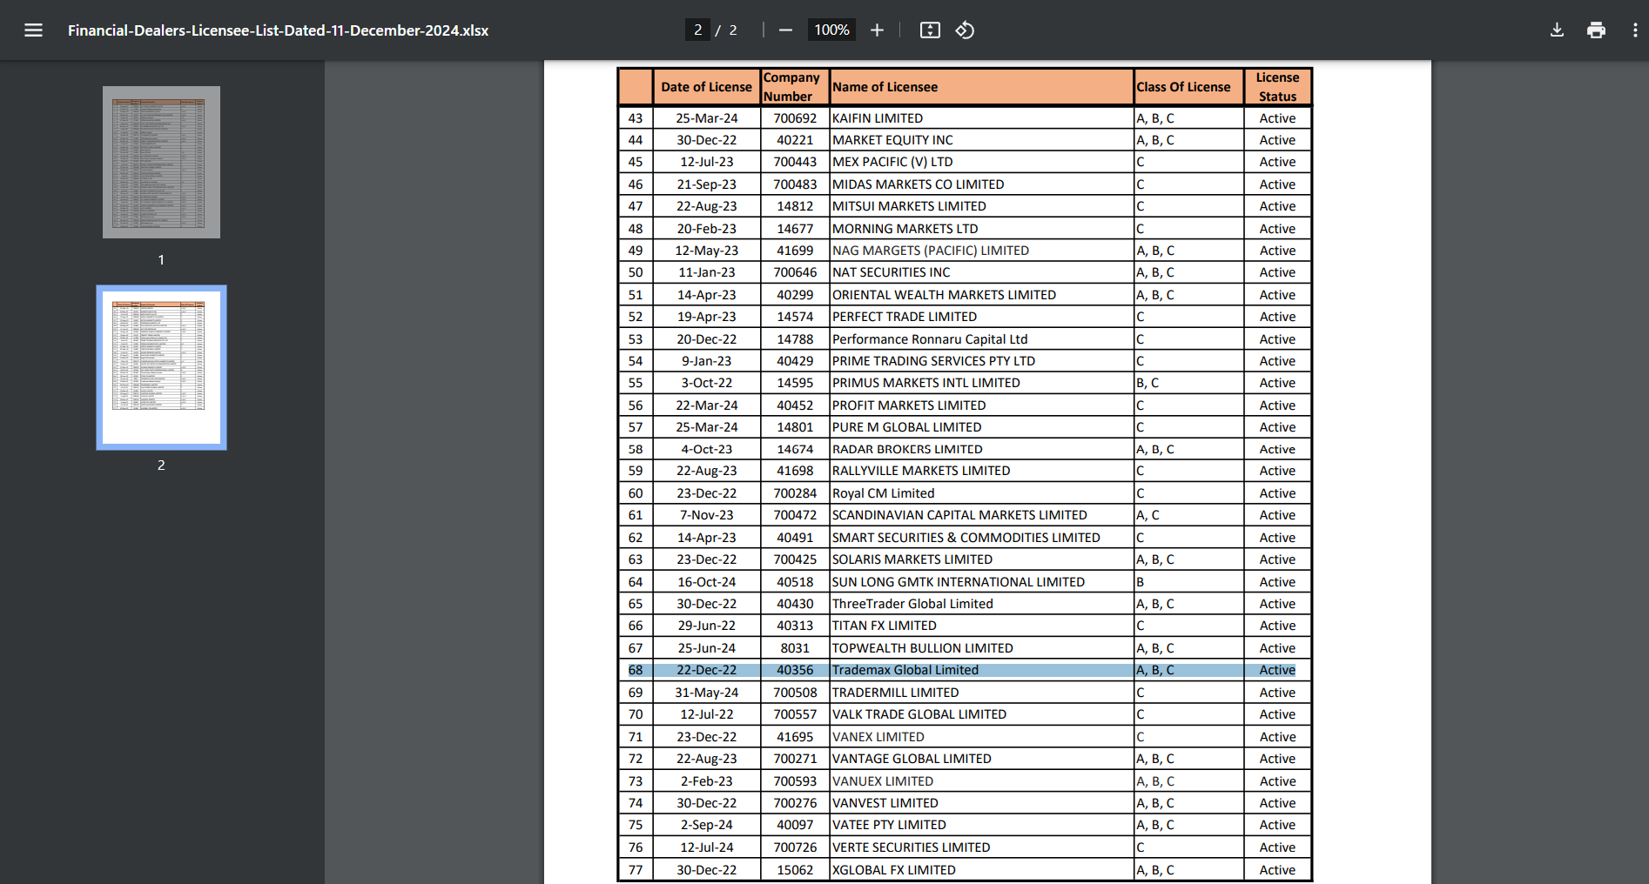Click company number 700646
This screenshot has height=884, width=1649.
pyautogui.click(x=795, y=272)
